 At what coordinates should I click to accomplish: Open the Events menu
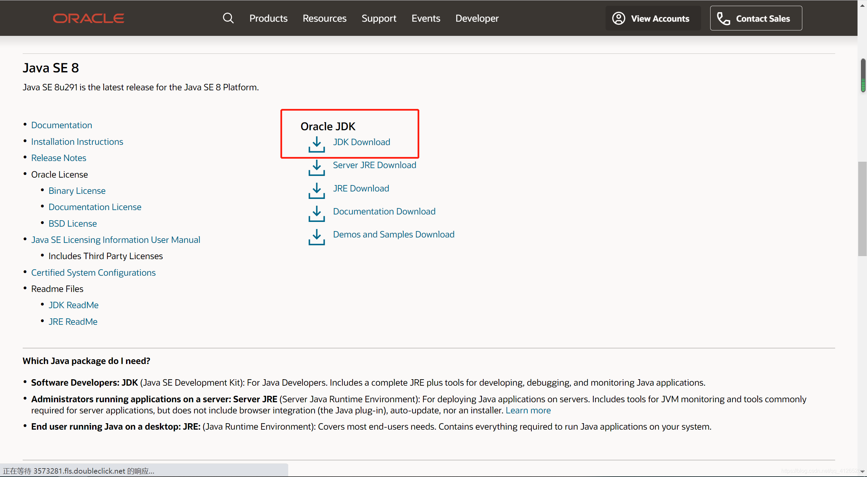tap(425, 18)
